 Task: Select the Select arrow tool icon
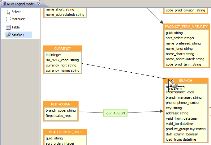pos(8,12)
